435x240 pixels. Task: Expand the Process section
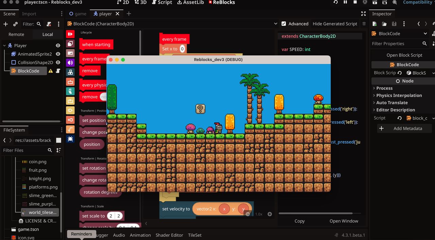[384, 88]
